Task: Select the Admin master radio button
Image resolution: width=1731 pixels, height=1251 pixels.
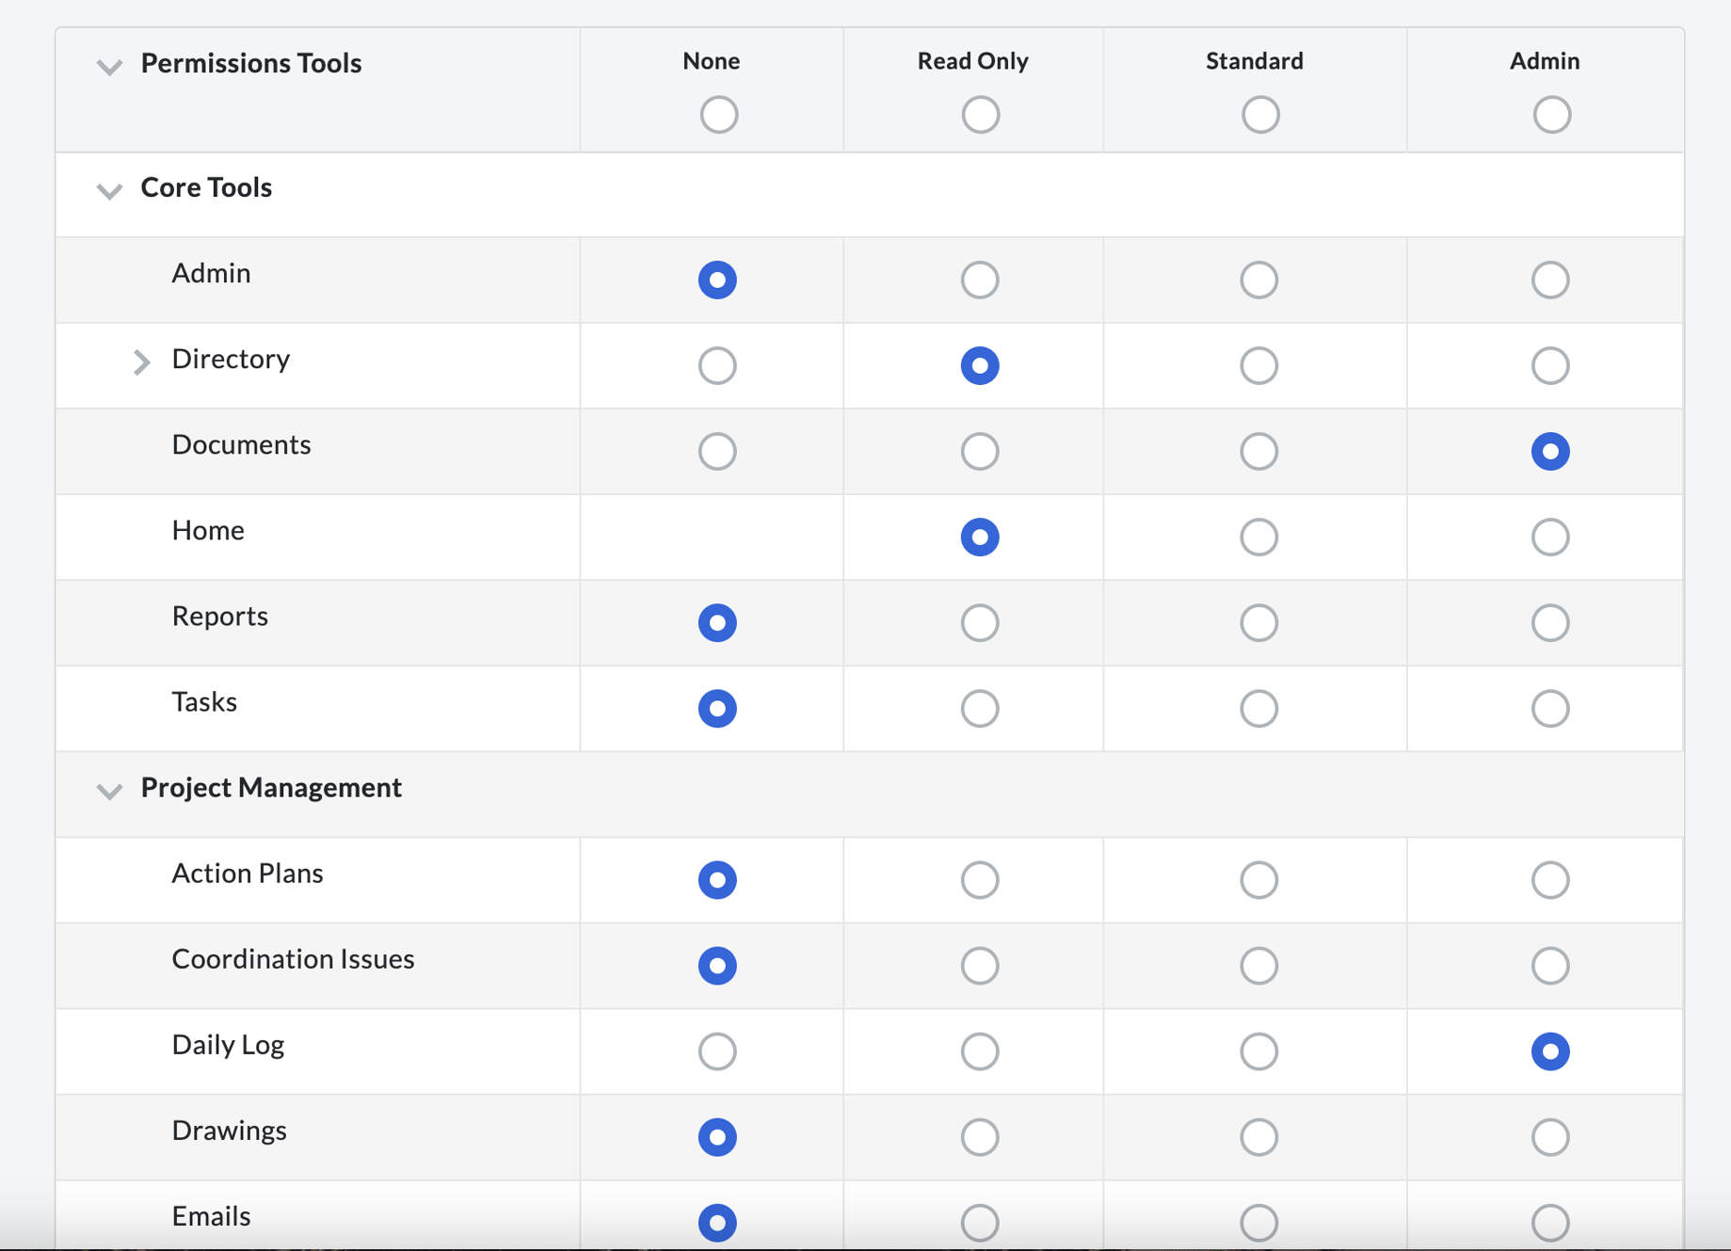Action: pos(1551,114)
